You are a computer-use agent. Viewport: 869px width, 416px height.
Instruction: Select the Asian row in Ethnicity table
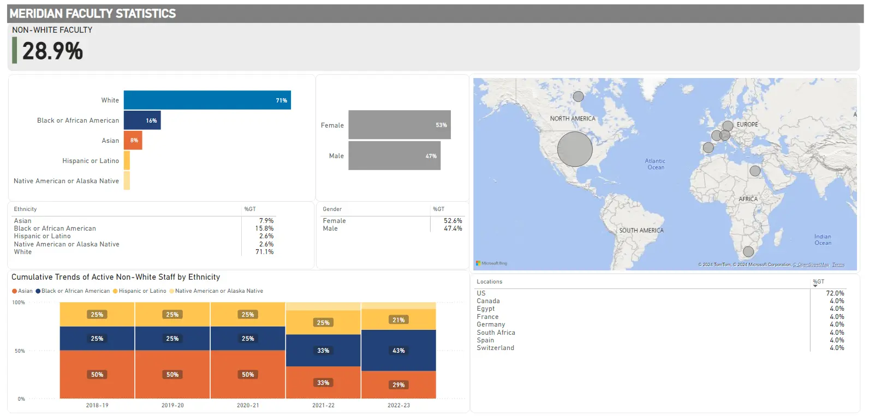tap(144, 221)
